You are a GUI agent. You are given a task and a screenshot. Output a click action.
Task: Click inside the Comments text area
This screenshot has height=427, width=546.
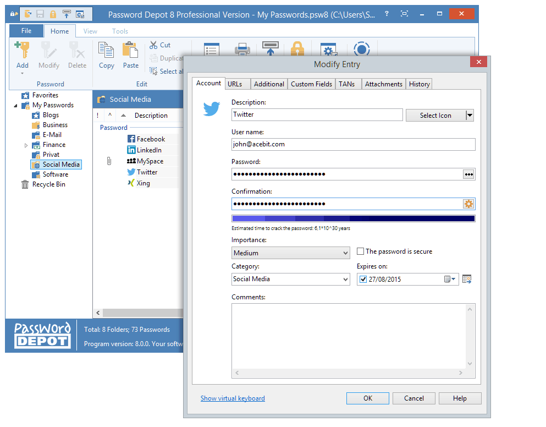point(349,336)
